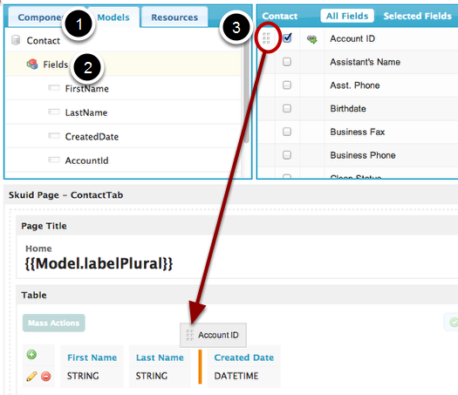Click the models list scrollbar

tap(247, 87)
